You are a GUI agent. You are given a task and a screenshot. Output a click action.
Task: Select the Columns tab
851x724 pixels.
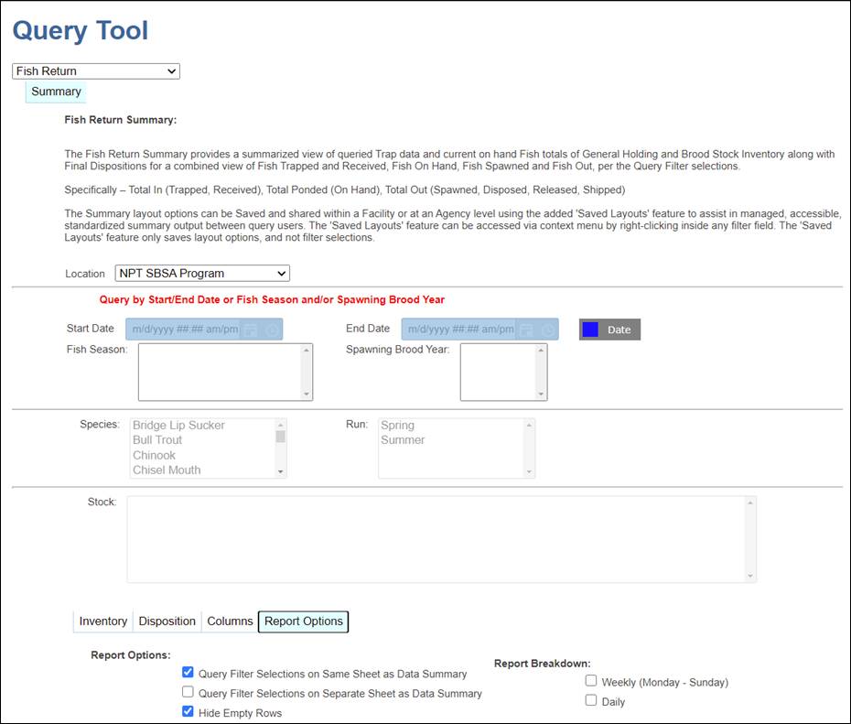(x=230, y=621)
